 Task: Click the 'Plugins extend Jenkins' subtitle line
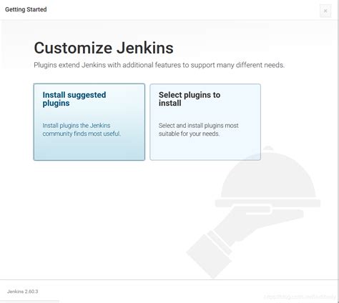[159, 65]
